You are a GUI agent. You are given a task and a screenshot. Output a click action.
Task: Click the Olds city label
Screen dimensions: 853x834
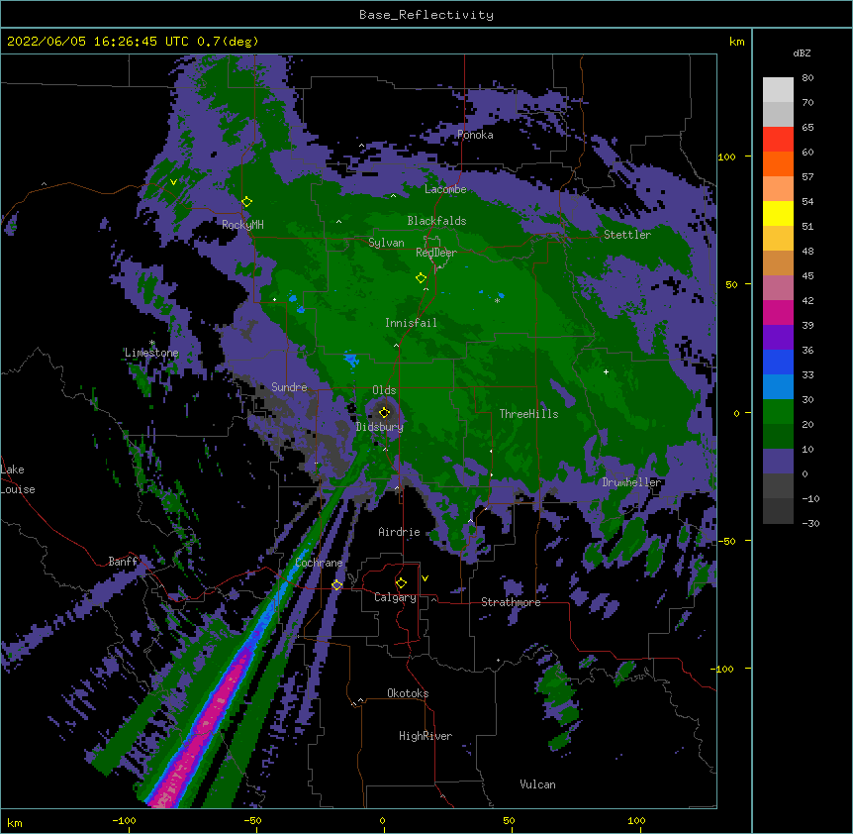click(384, 390)
